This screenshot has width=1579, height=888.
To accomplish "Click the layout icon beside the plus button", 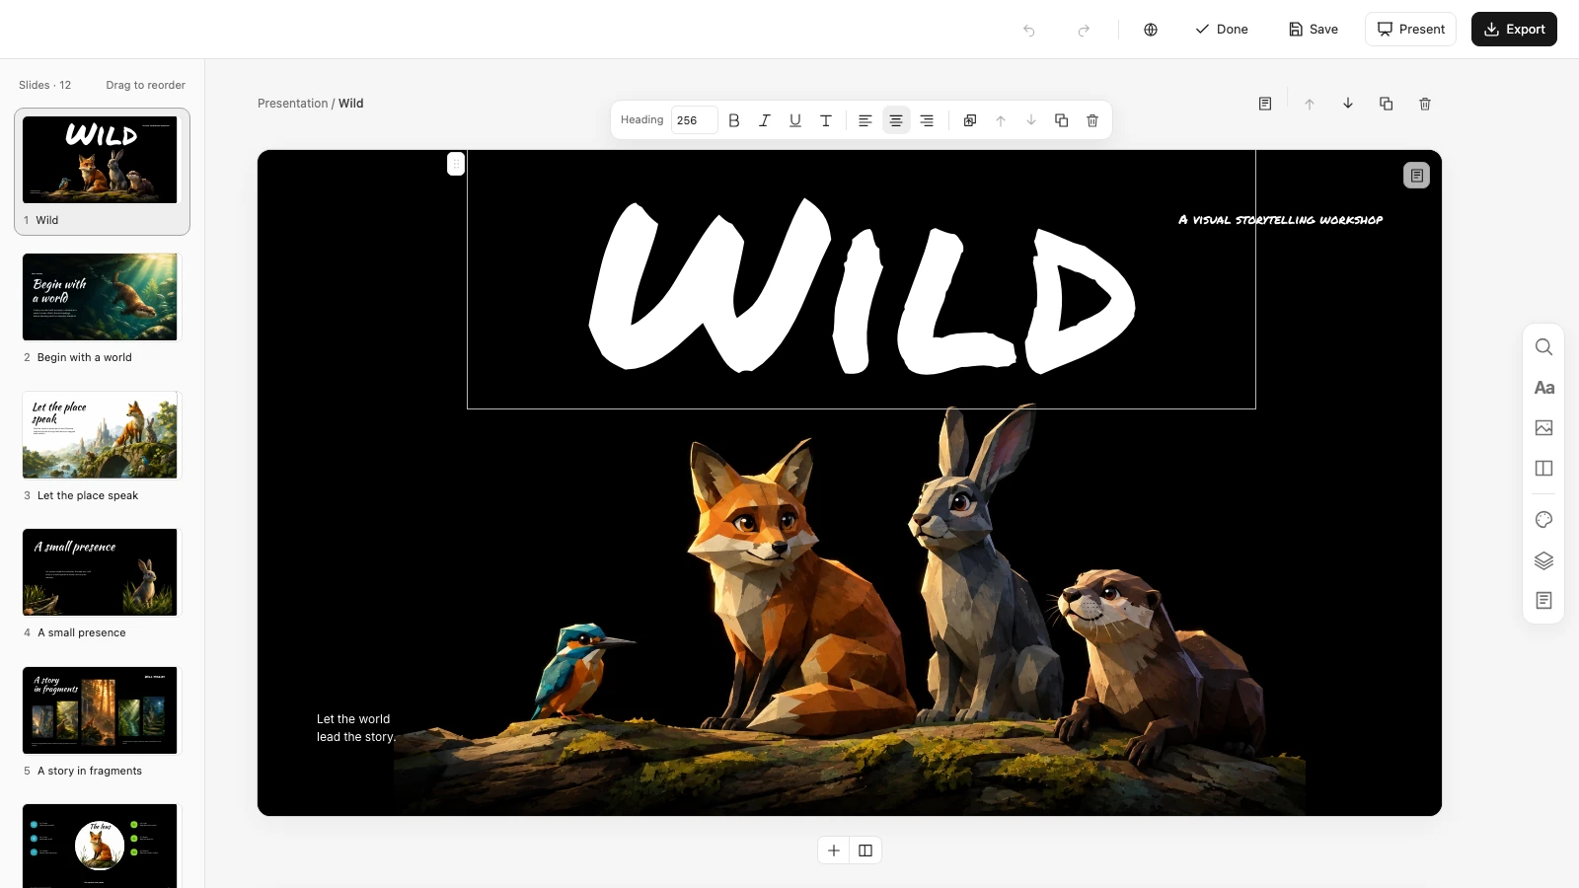I will 865,851.
